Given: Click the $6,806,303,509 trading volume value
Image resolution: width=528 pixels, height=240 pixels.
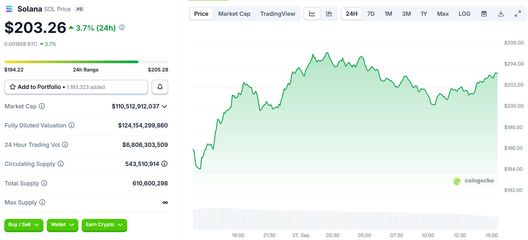Looking at the screenshot, I should point(145,145).
